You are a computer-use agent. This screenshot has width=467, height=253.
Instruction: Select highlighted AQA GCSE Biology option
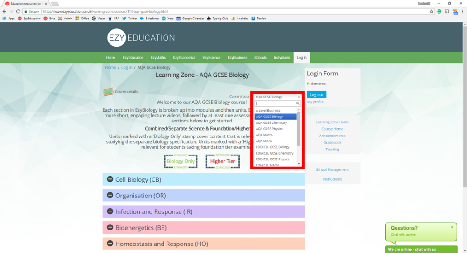coord(276,117)
